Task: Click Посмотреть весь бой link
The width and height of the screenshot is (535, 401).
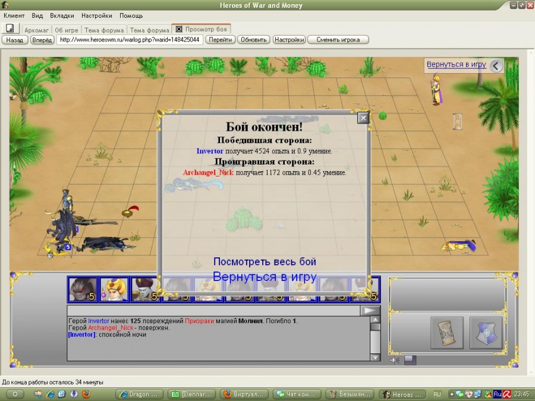Action: click(x=265, y=261)
